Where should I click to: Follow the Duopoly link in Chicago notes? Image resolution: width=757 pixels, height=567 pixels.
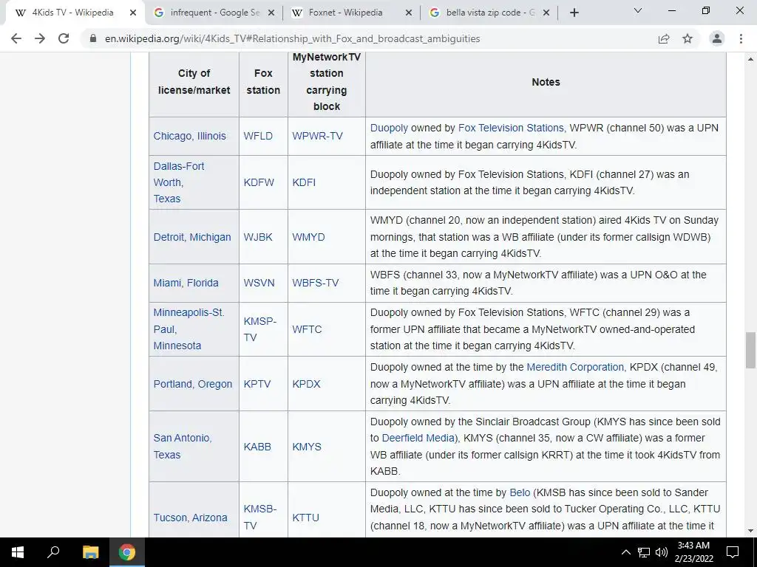(389, 128)
